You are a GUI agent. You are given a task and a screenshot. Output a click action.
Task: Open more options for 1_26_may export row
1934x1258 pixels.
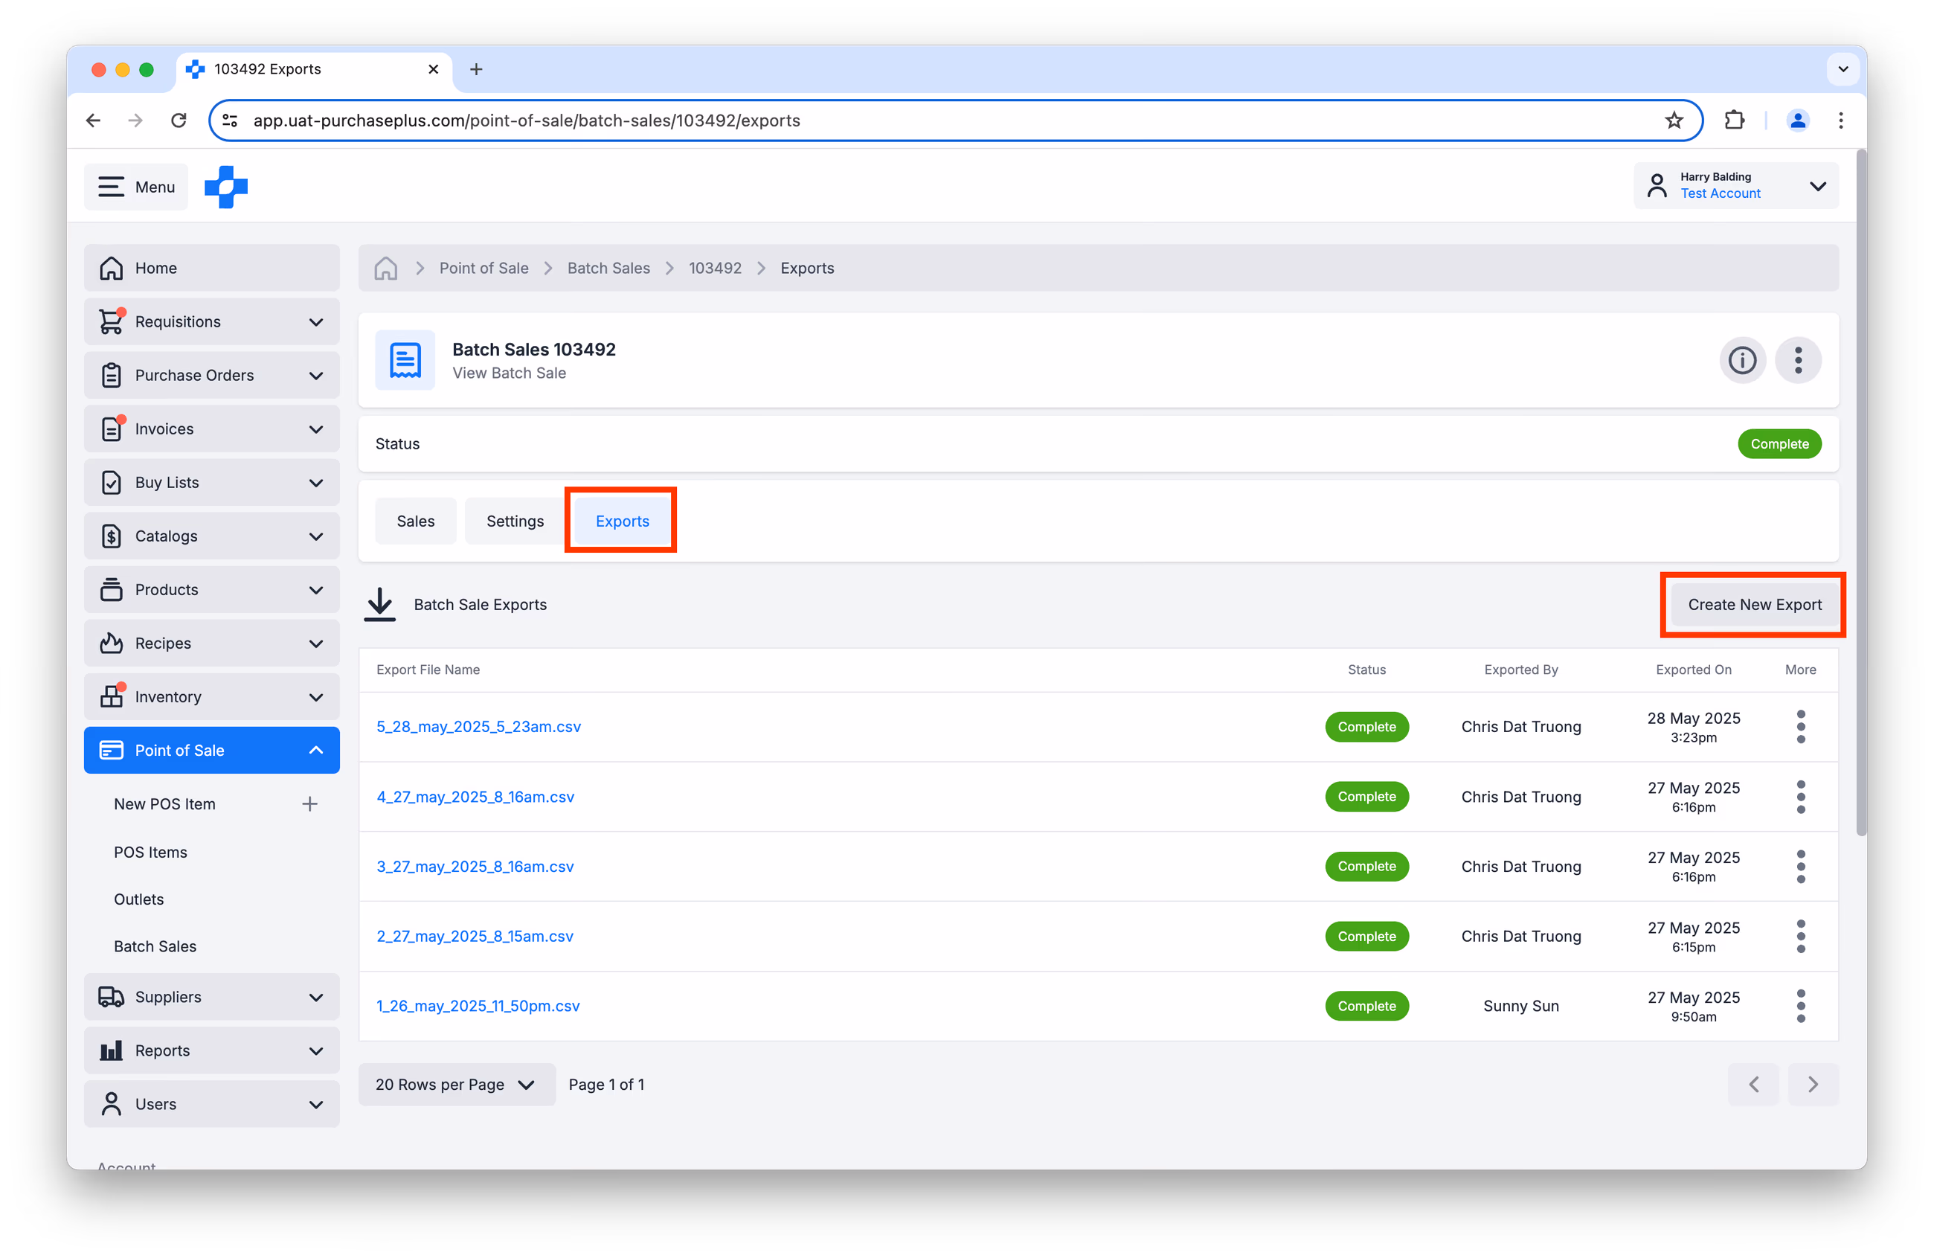point(1800,1006)
